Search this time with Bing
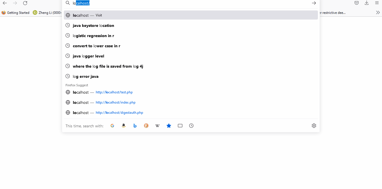382x189 pixels. pos(135,126)
